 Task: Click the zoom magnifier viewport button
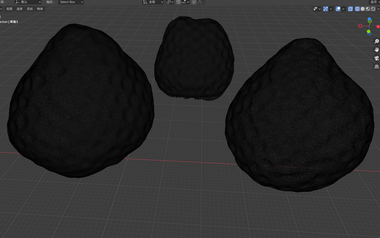[x=377, y=41]
